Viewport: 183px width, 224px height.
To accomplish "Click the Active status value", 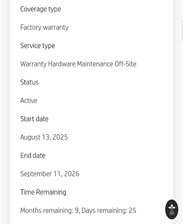I will 29,101.
